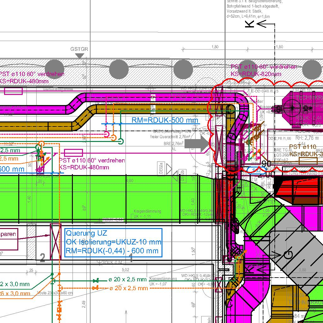
Task: Select the Querung UZ annotation box
Action: pyautogui.click(x=114, y=242)
